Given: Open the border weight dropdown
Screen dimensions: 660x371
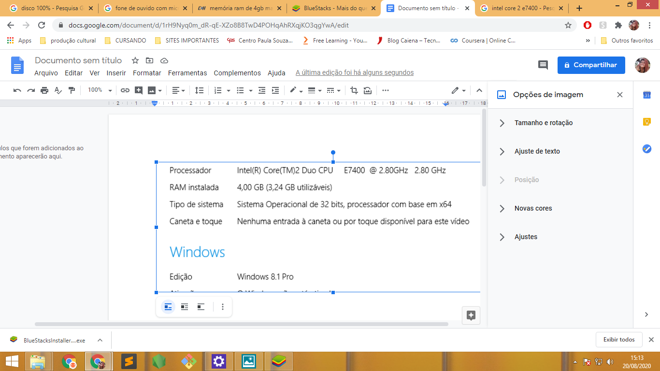Looking at the screenshot, I should 314,90.
